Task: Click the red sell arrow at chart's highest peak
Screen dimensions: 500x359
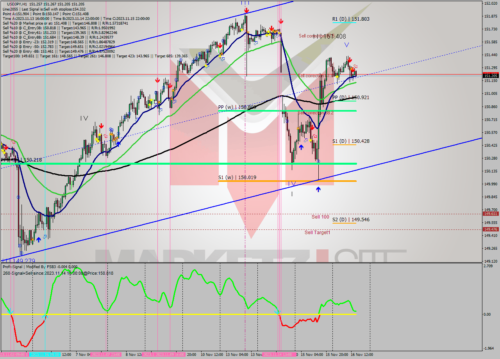Action: click(246, 10)
